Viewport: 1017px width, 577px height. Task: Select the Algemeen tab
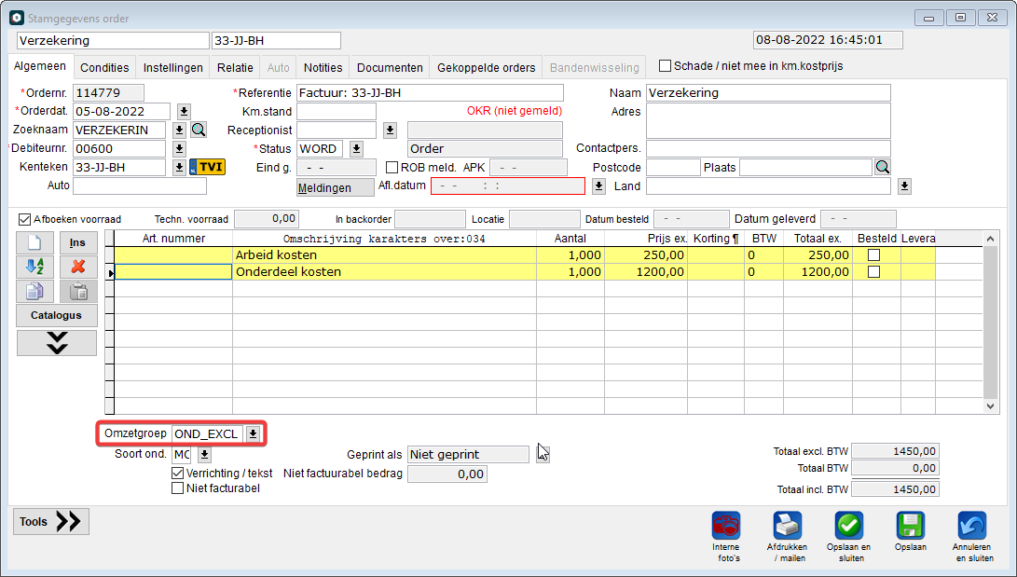pos(40,66)
